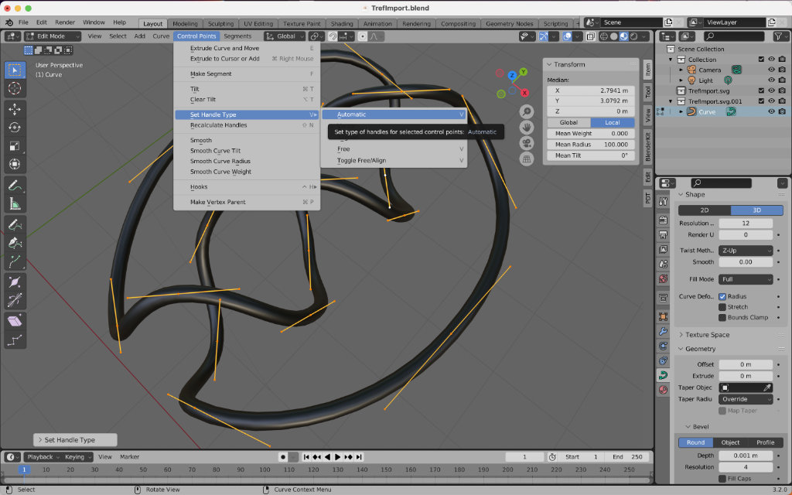
Task: Activate the Rotate tool
Action: click(15, 127)
